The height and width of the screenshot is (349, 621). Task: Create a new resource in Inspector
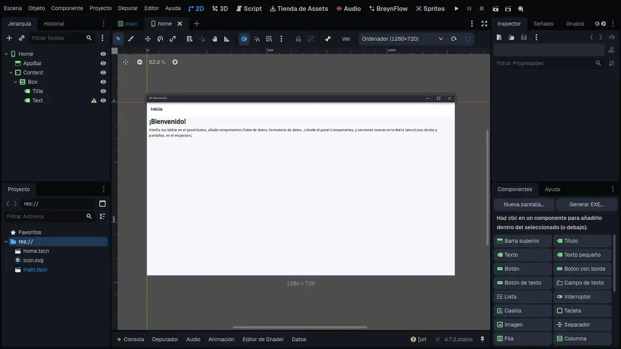tap(499, 38)
